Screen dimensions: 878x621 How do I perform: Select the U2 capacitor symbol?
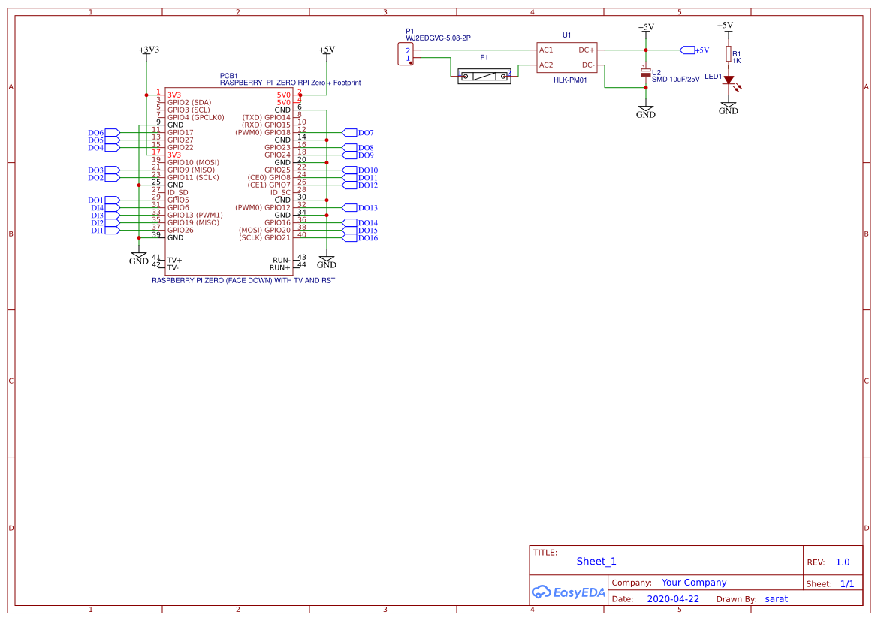click(645, 72)
